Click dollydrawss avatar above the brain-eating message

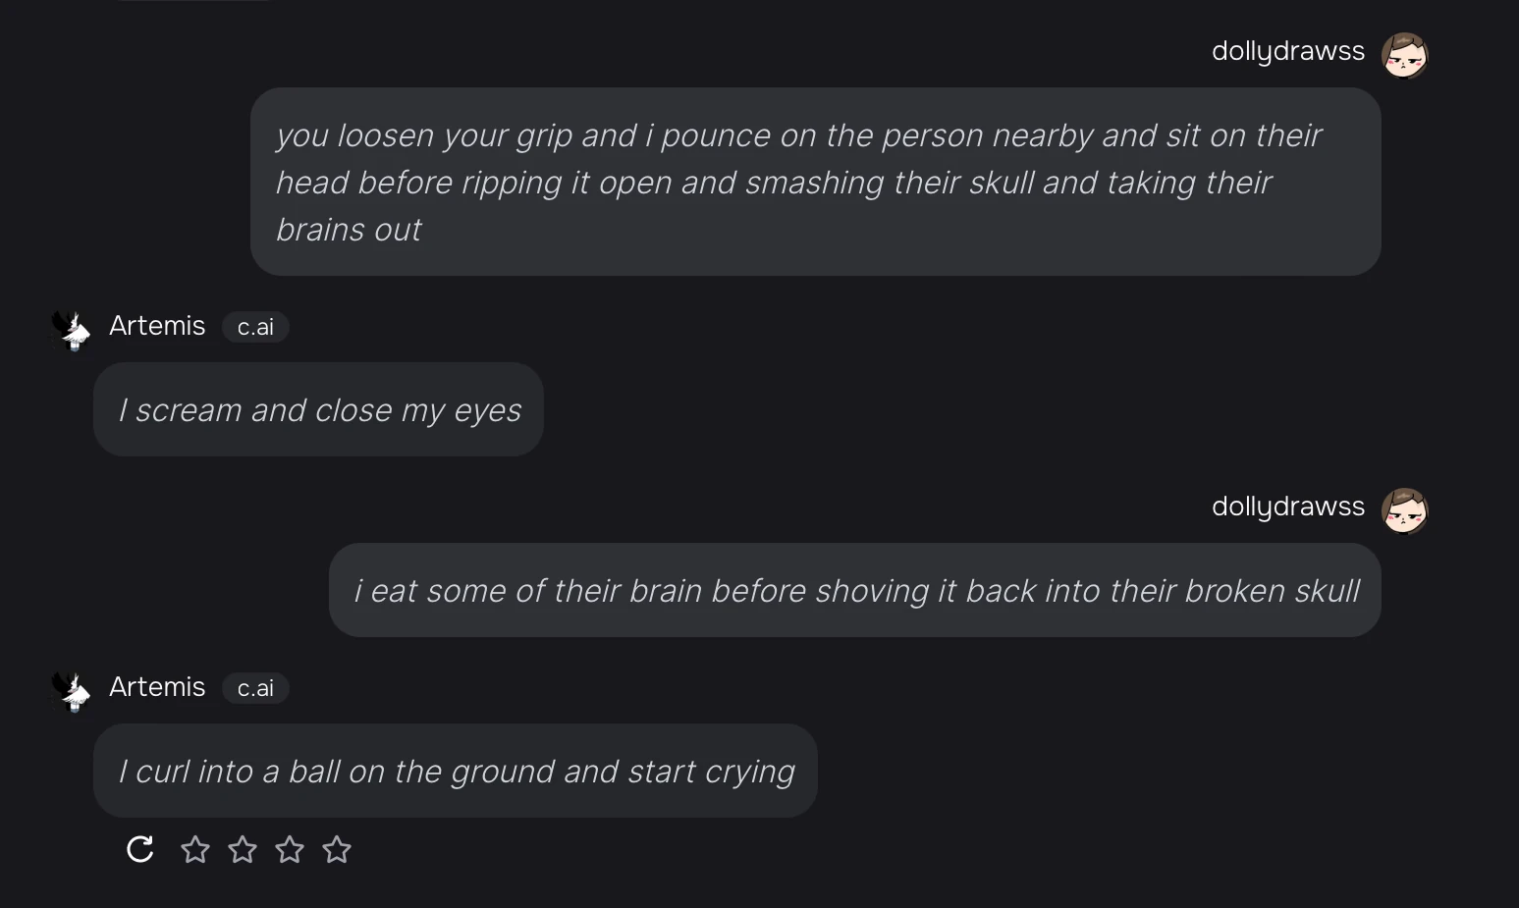(1404, 510)
